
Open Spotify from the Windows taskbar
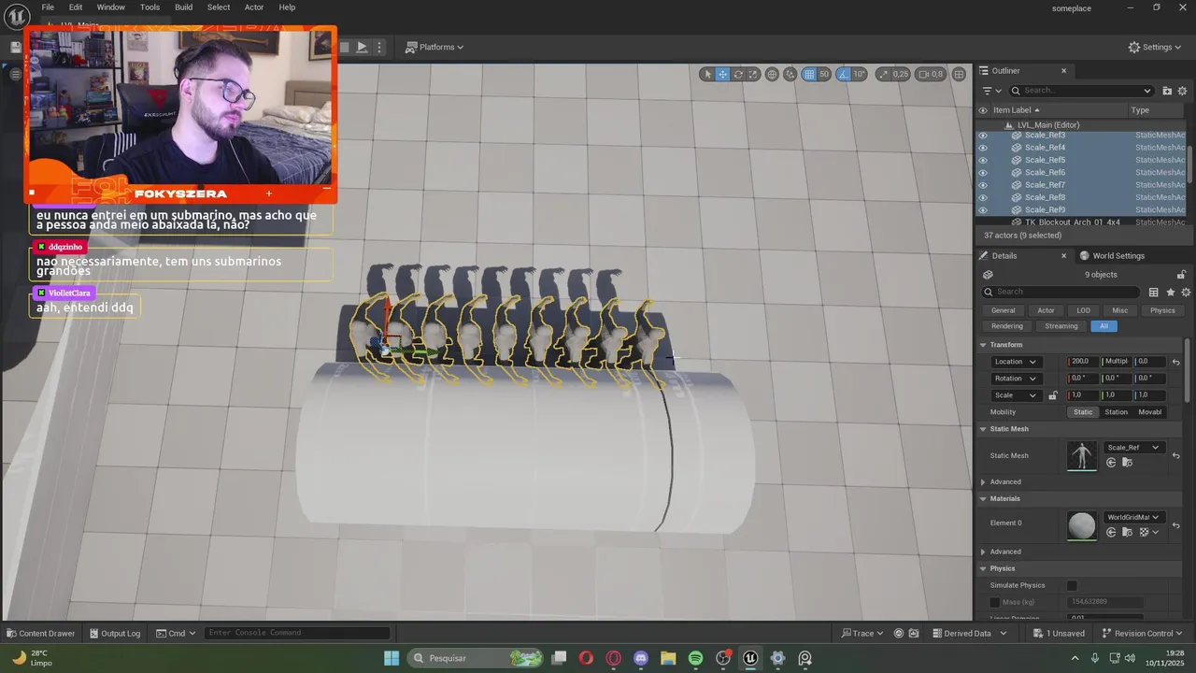tap(695, 658)
